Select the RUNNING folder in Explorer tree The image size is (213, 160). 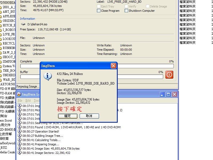point(9,48)
